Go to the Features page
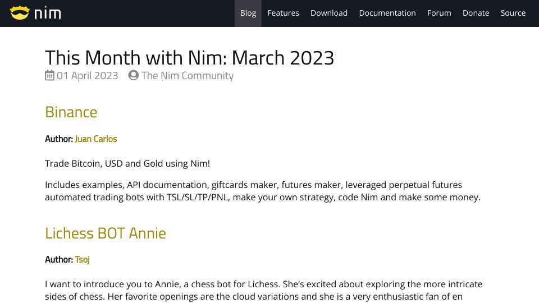Image resolution: width=539 pixels, height=303 pixels. (x=283, y=13)
